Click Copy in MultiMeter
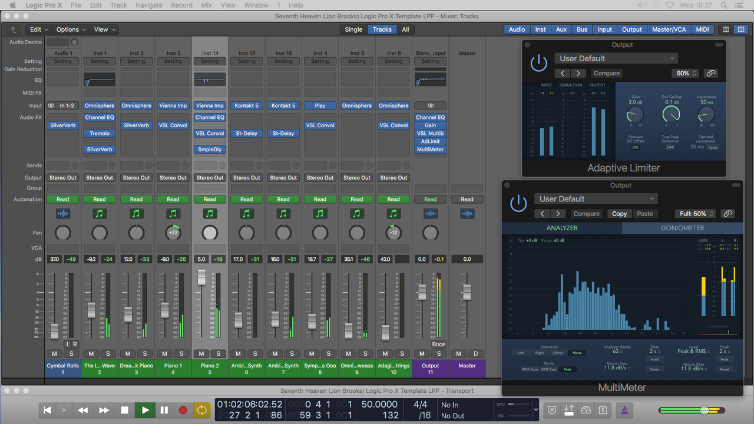754x424 pixels. 619,214
